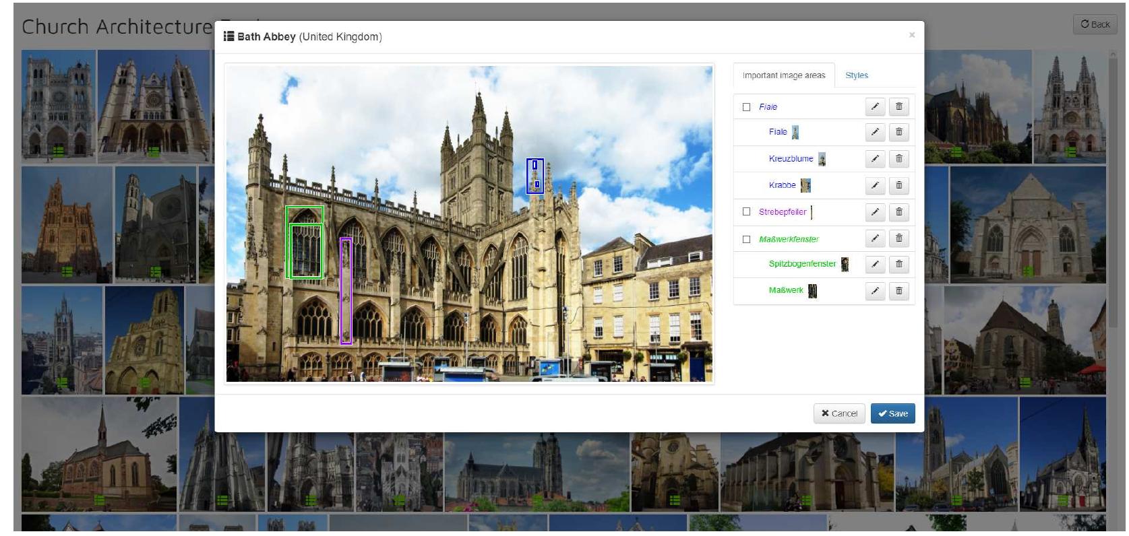The height and width of the screenshot is (536, 1129).
Task: Cancel the Bath Abbey dialog
Action: pos(839,413)
